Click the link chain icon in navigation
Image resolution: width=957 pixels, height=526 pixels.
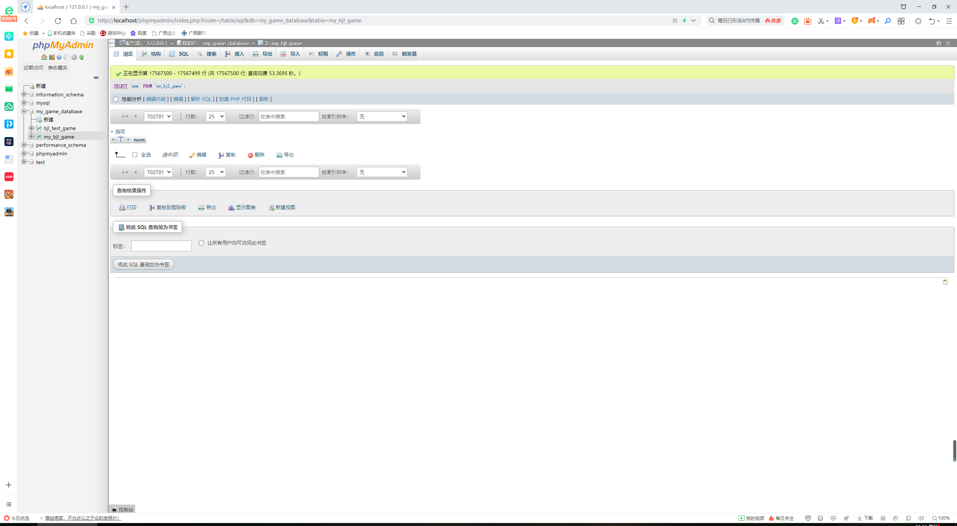[x=96, y=78]
